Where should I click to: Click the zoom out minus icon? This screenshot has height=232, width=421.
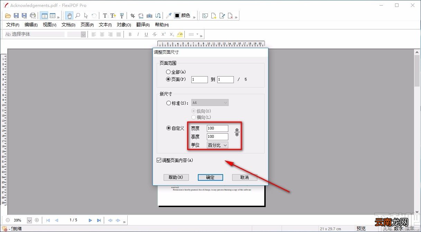point(8,220)
